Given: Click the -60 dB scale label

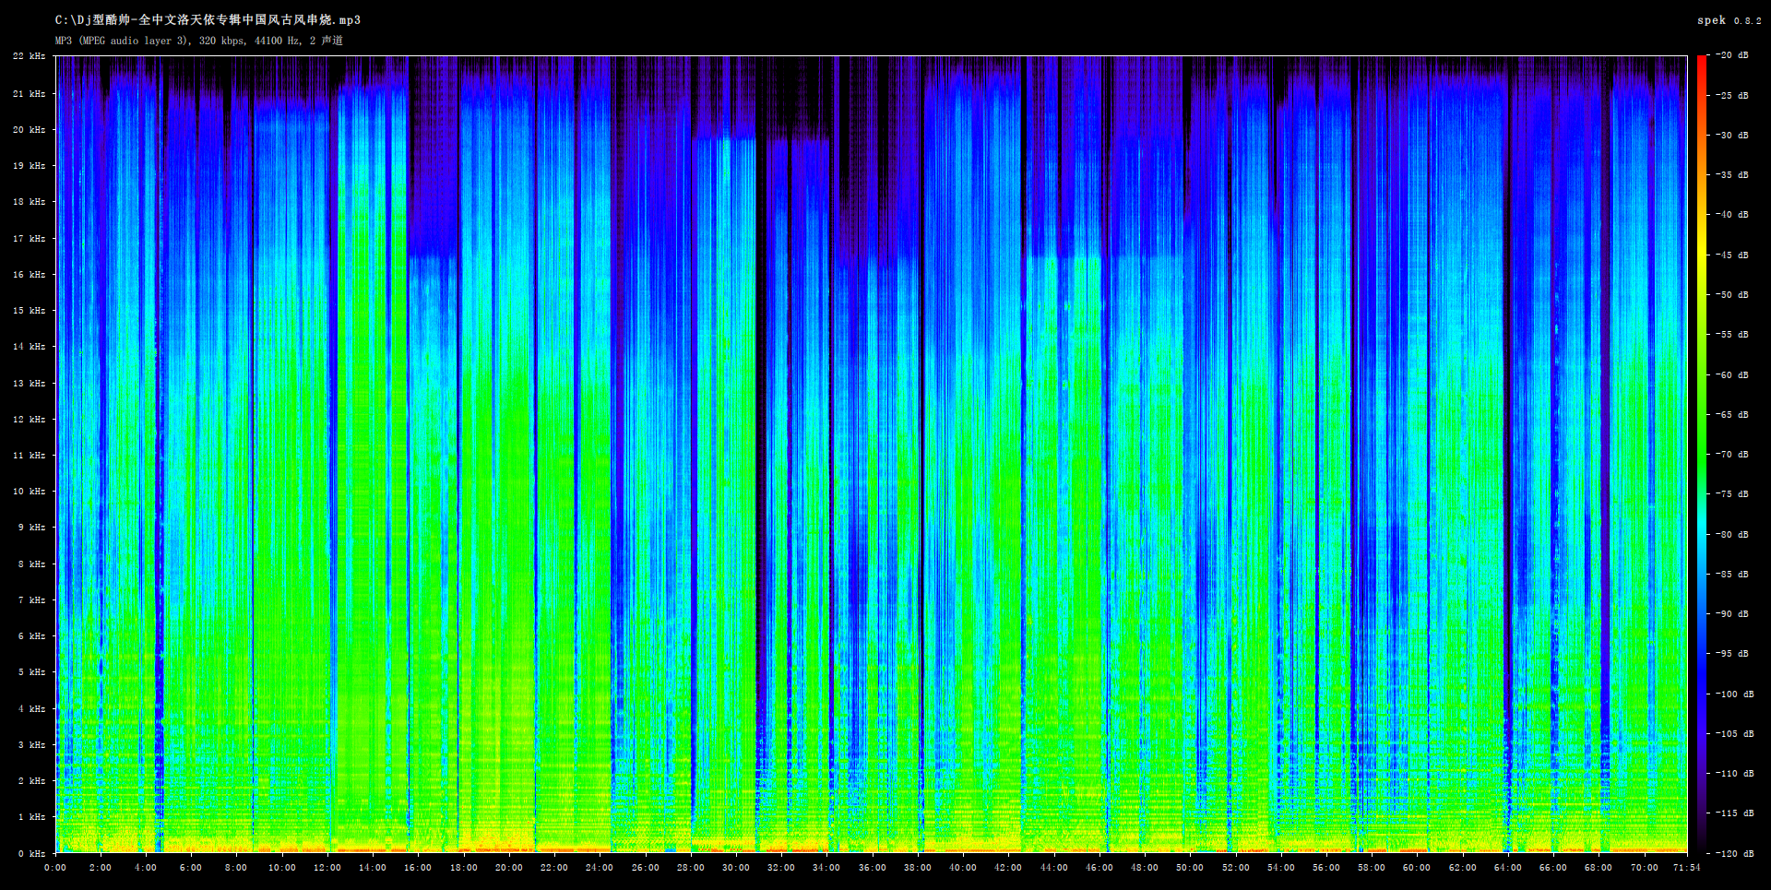Looking at the screenshot, I should [1732, 375].
